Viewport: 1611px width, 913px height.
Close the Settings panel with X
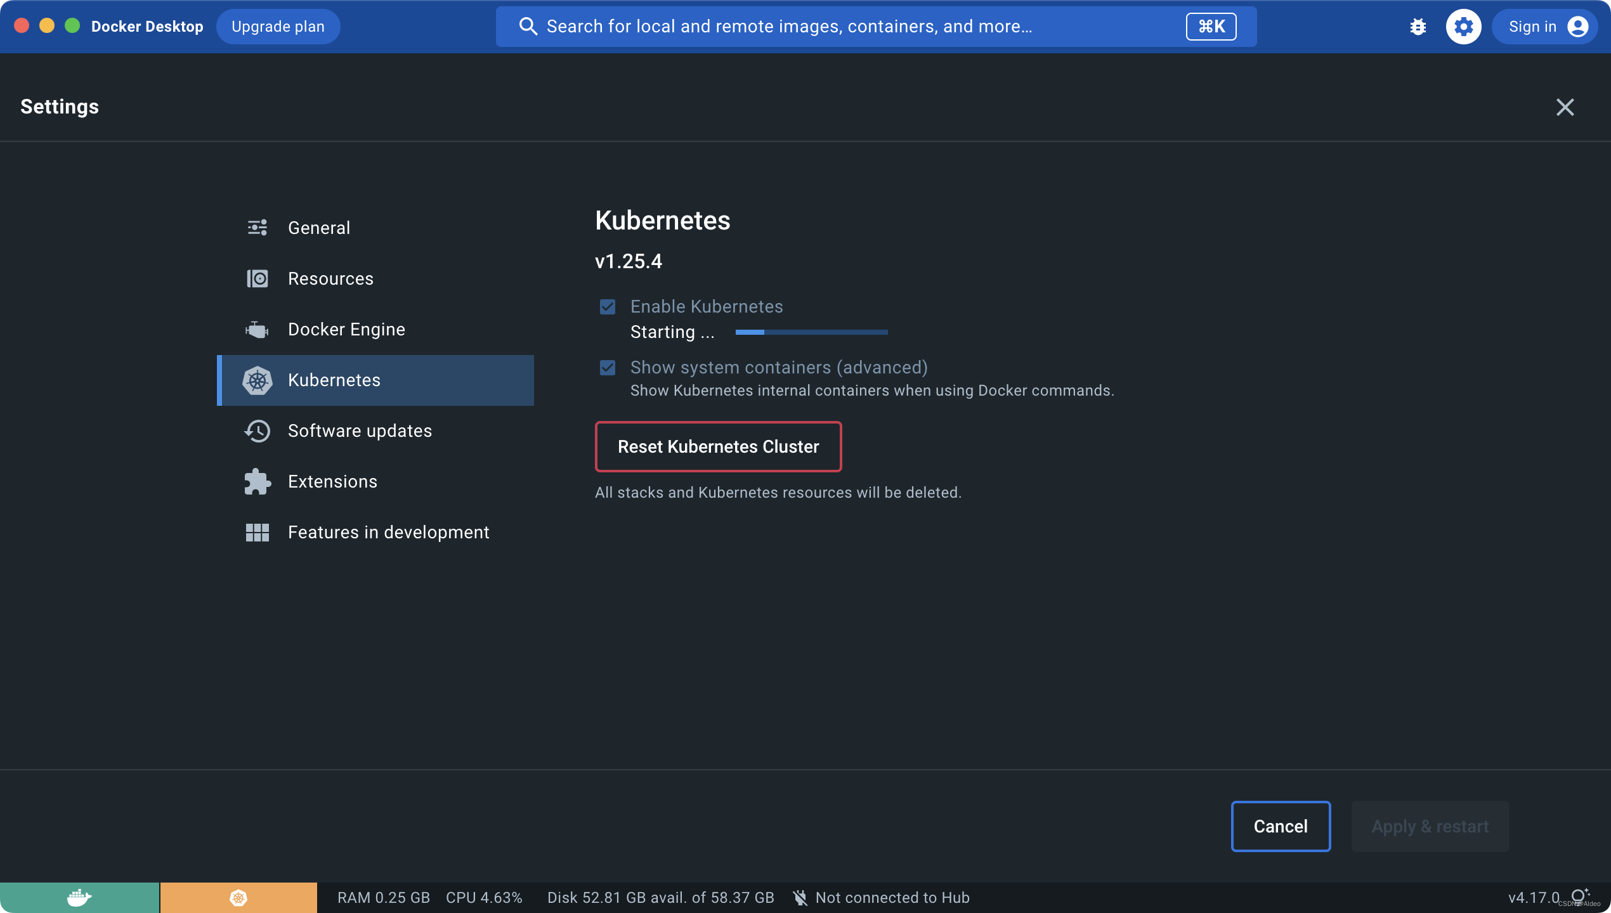(1565, 107)
